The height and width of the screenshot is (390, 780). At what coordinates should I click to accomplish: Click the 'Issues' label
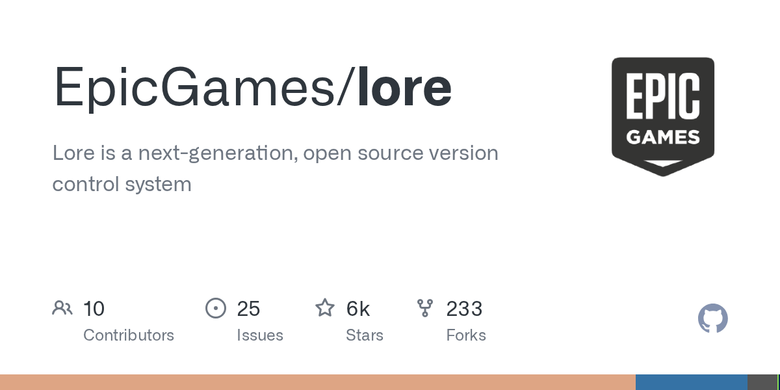pos(260,335)
